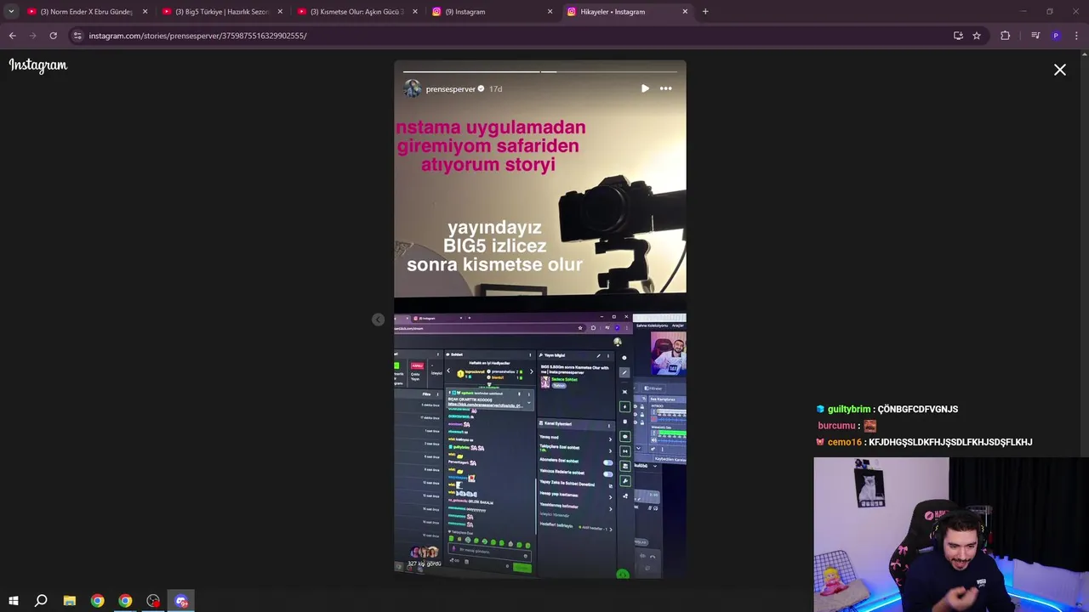This screenshot has width=1089, height=612.
Task: Click the story progress bar
Action: [x=539, y=71]
